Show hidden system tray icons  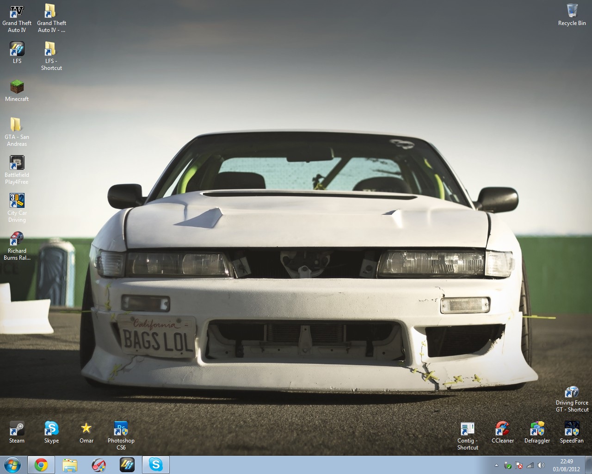click(497, 465)
